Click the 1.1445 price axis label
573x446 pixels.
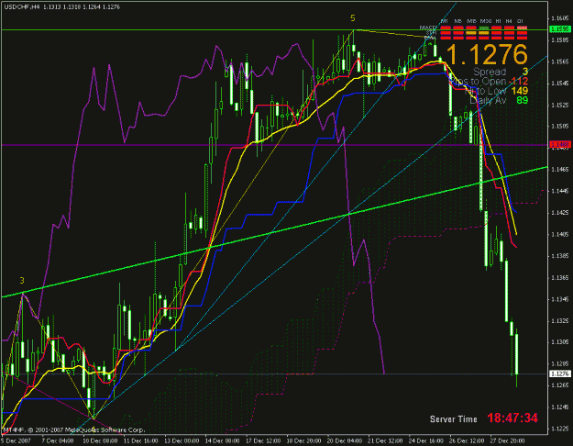(560, 191)
